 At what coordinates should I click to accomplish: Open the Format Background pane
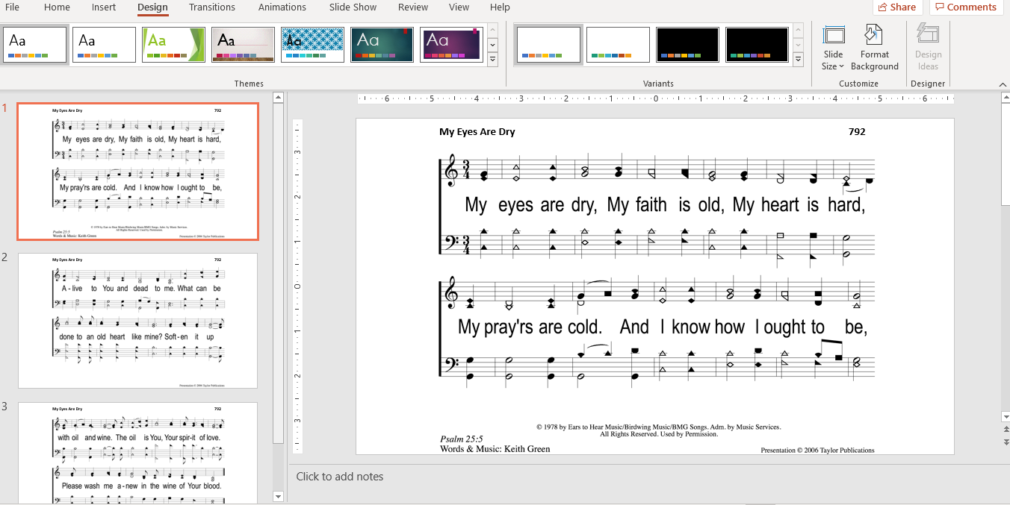874,48
